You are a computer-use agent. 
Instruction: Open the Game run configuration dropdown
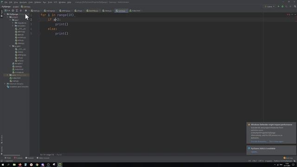[x=270, y=6]
